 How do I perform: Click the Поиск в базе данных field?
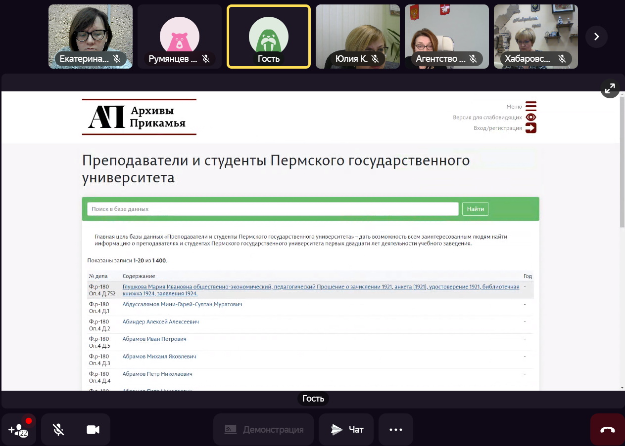pos(273,209)
